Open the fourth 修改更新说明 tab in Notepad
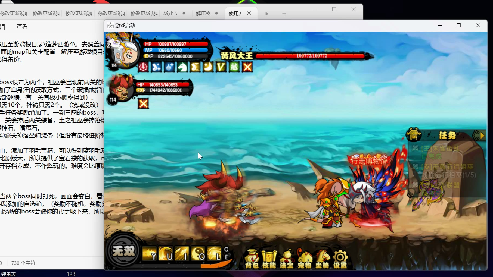This screenshot has width=493, height=277. point(111,13)
